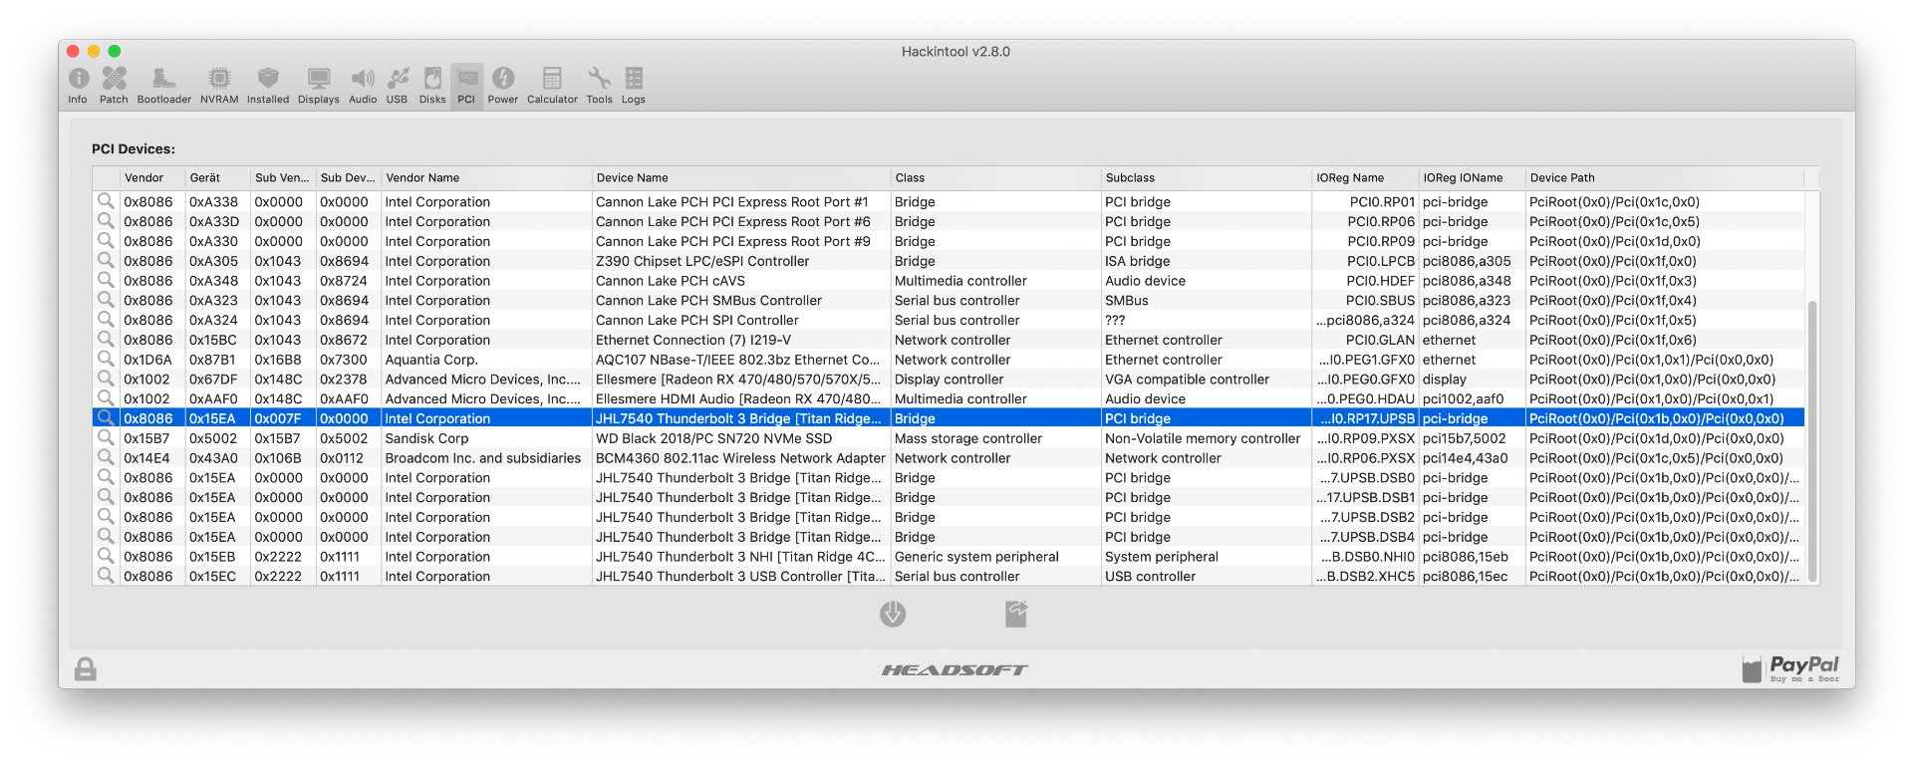Sort by the Device Path column header
The height and width of the screenshot is (765, 1912).
click(1665, 178)
